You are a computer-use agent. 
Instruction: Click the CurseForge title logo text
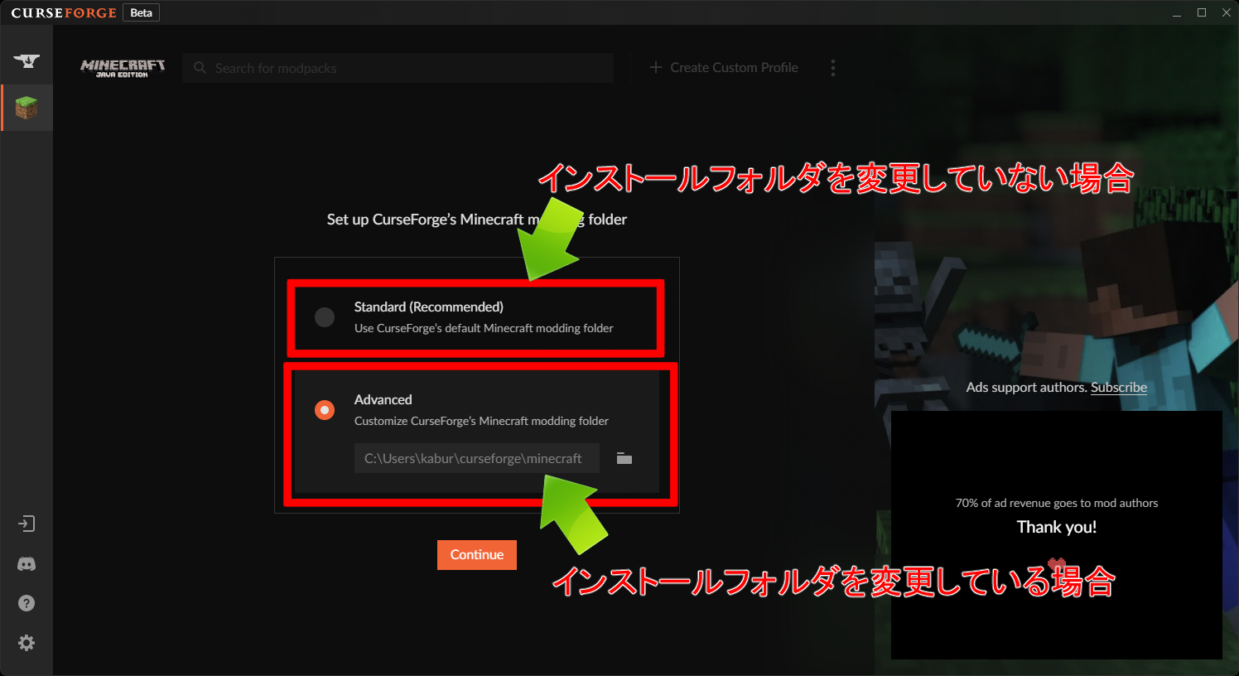tap(64, 12)
